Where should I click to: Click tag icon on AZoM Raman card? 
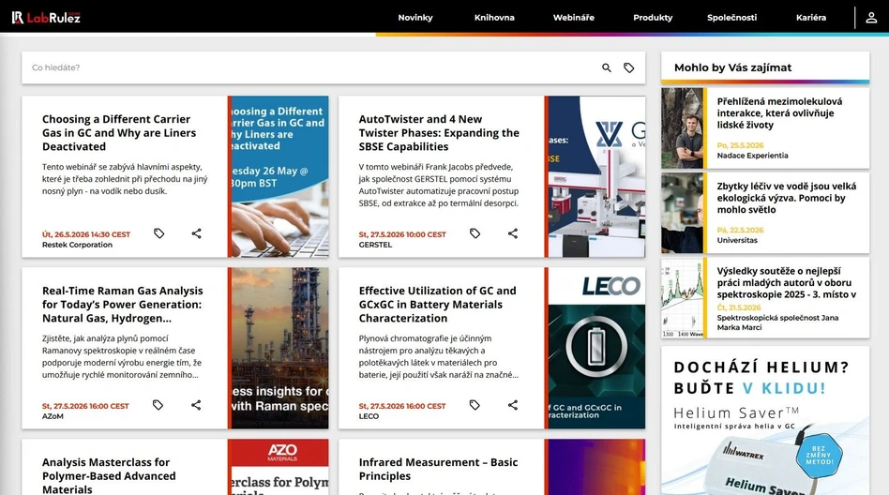(x=158, y=405)
